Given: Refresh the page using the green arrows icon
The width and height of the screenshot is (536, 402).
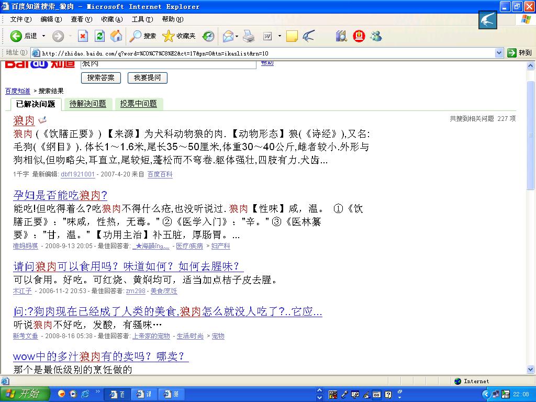Looking at the screenshot, I should coord(99,36).
